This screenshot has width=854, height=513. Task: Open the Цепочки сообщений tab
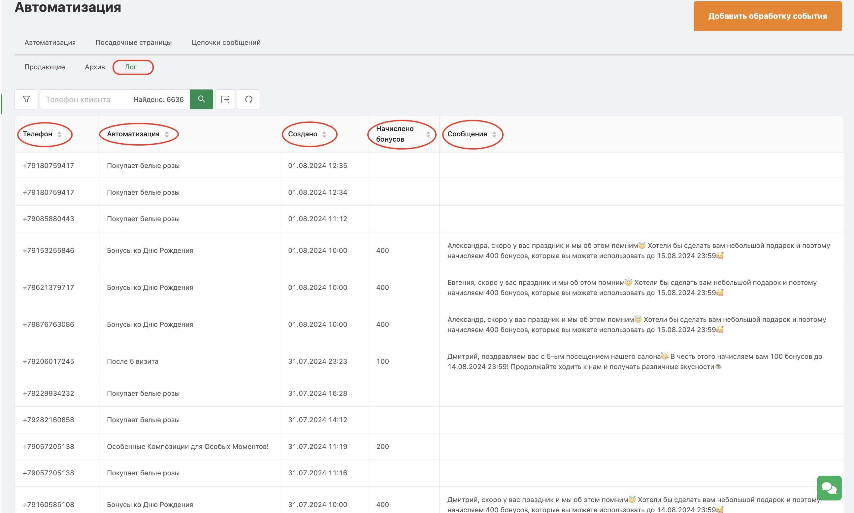click(226, 43)
